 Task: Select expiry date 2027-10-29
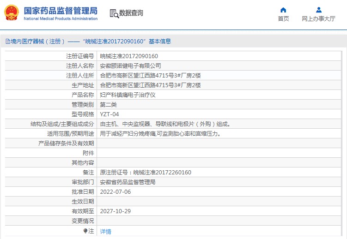coord(116,211)
